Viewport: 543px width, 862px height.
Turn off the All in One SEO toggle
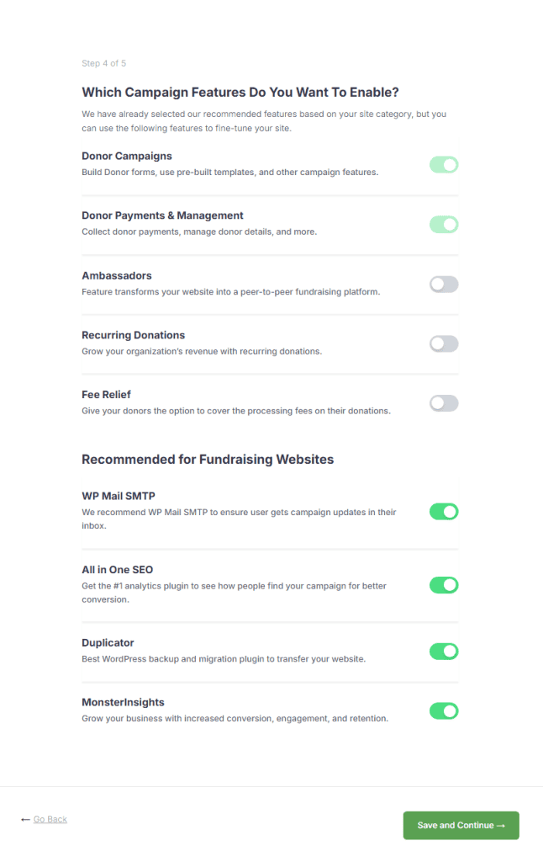(444, 584)
